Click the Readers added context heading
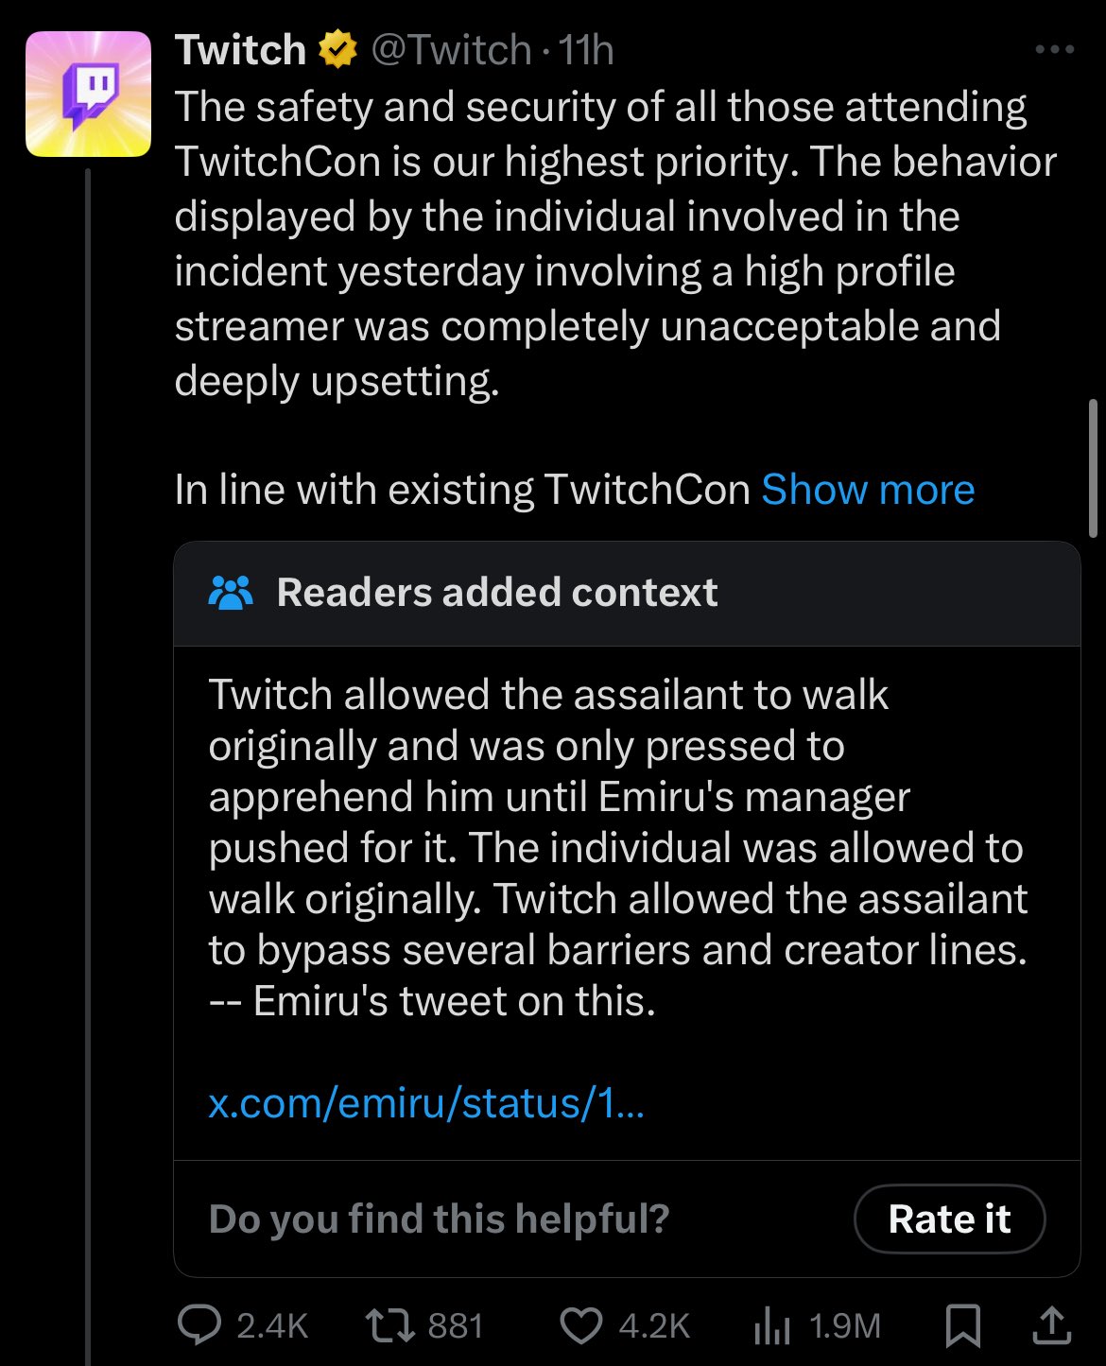 point(497,593)
